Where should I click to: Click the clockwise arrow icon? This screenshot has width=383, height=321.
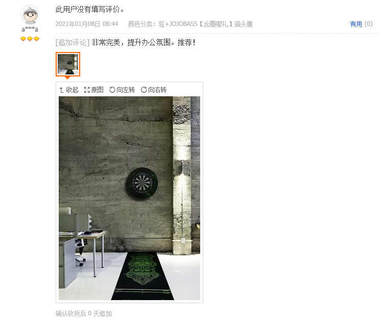click(144, 90)
